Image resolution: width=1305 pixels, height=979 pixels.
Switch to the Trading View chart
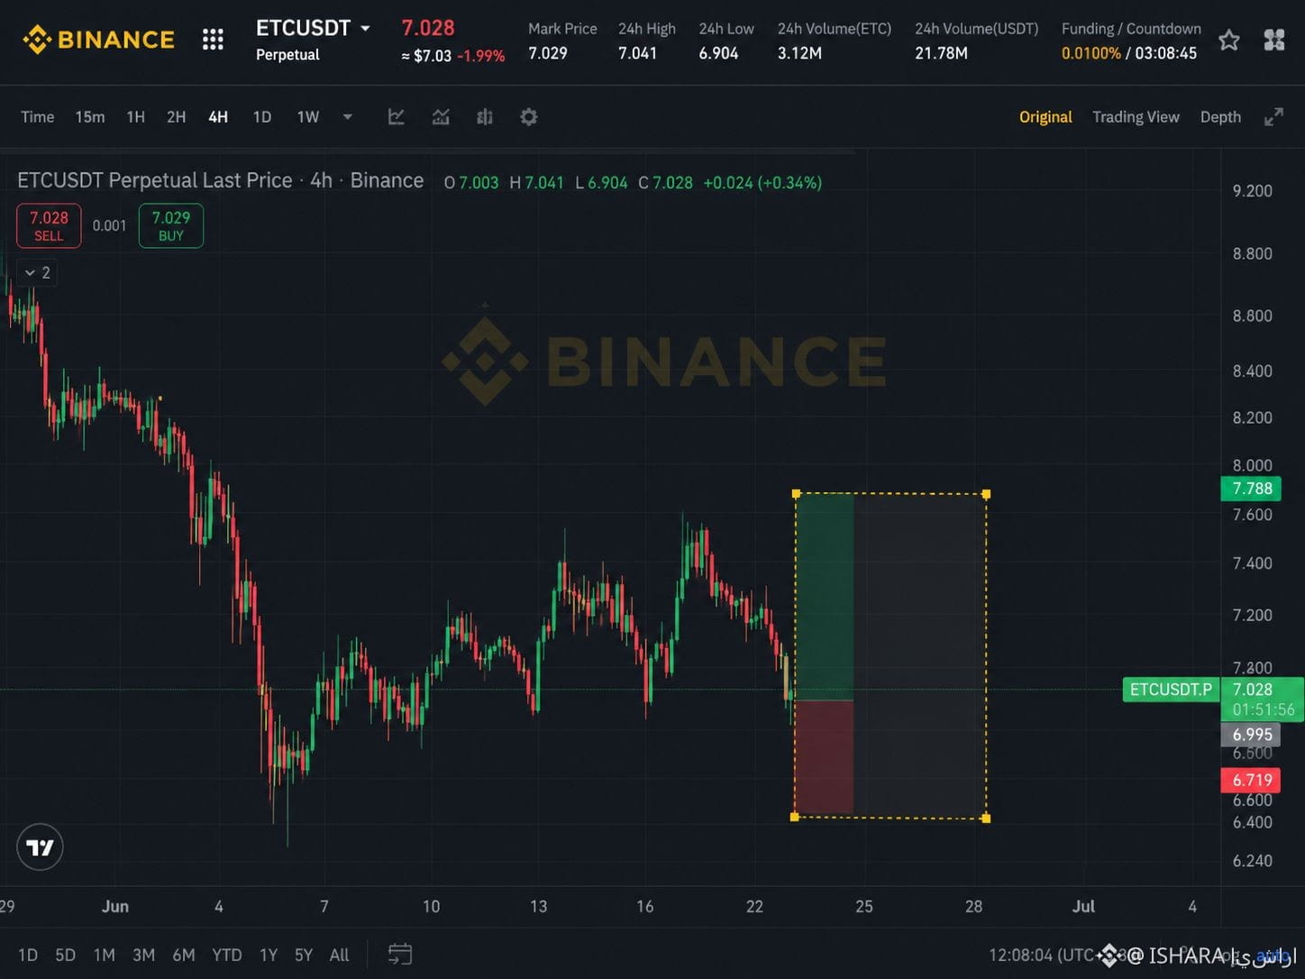[x=1136, y=117]
